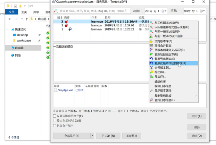Image resolution: width=216 pixels, height=145 pixels.
Task: Click the compare with previous revision icon
Action: tap(151, 32)
